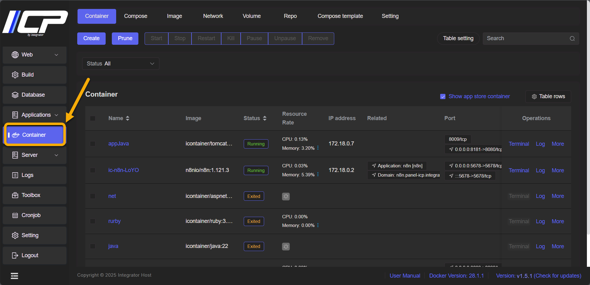
Task: Switch to the Image tab
Action: pos(175,16)
